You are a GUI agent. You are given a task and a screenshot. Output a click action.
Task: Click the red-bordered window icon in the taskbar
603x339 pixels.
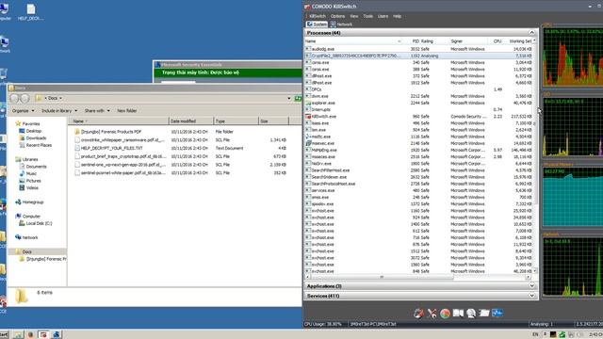pyautogui.click(x=43, y=335)
